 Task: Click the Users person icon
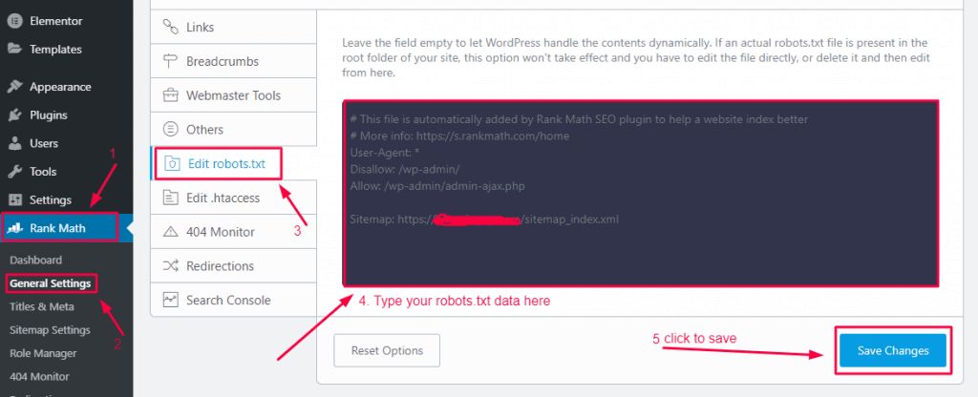15,144
